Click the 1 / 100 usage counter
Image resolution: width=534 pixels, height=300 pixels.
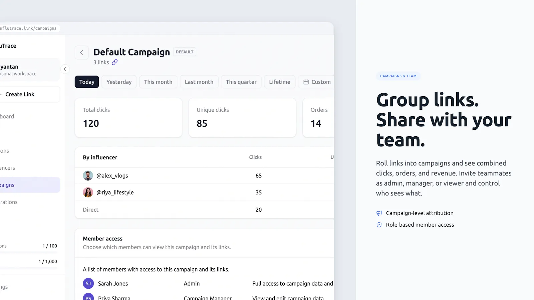point(50,246)
